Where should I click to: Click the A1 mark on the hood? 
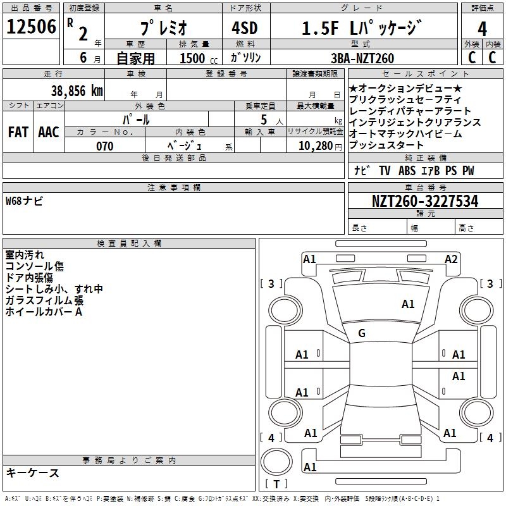[x=408, y=304]
